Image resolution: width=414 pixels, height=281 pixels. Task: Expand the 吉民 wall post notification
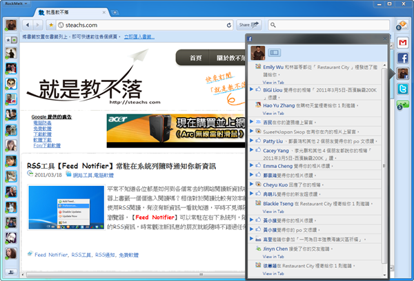click(252, 121)
